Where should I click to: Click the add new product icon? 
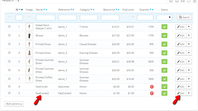pos(171,1)
